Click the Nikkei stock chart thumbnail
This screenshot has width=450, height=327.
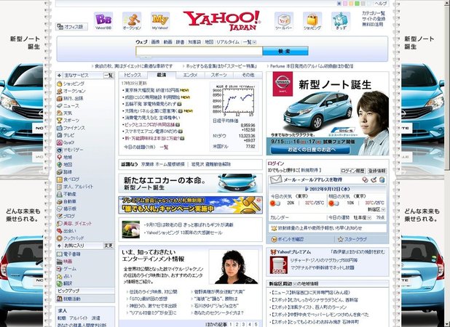[x=234, y=100]
